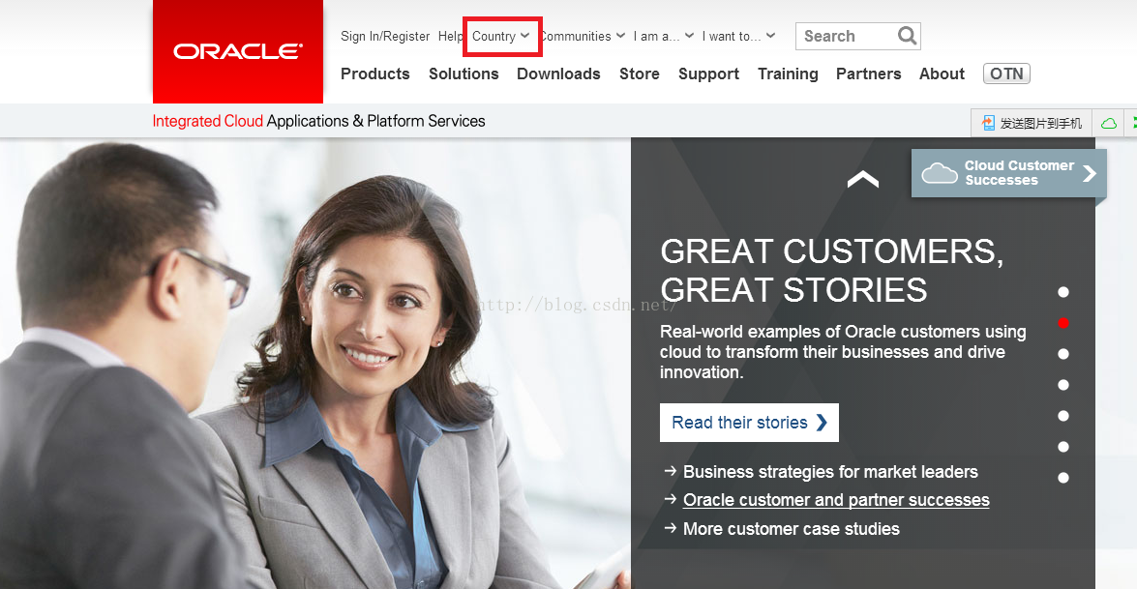Screen dimensions: 1137x589
Task: Select the first carousel indicator dot
Action: [1063, 292]
